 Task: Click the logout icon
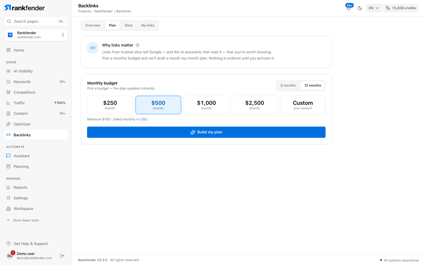click(x=62, y=256)
